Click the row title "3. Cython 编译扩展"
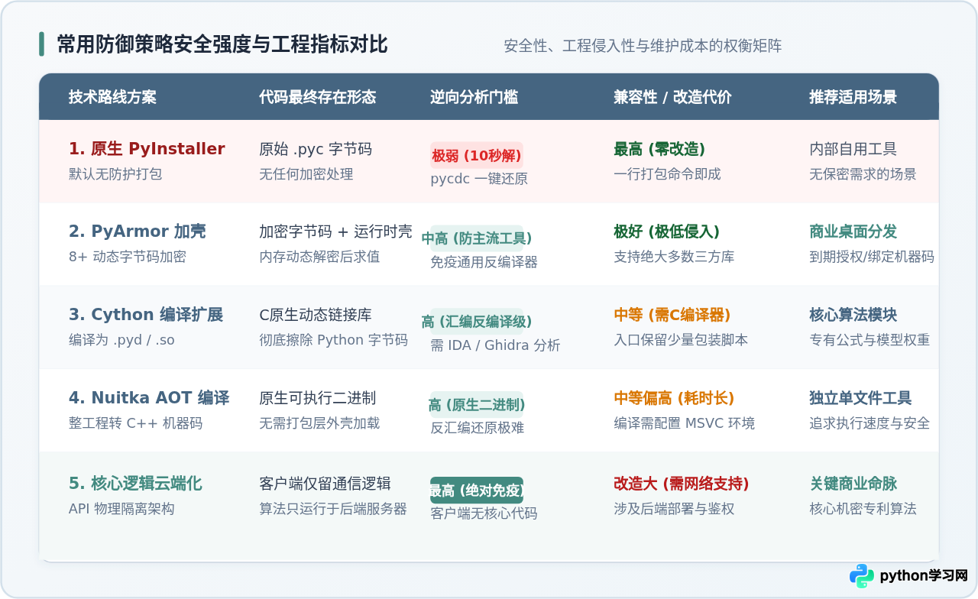978x599 pixels. click(x=146, y=315)
